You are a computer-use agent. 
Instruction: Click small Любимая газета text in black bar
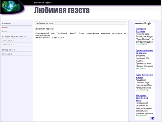(43, 3)
